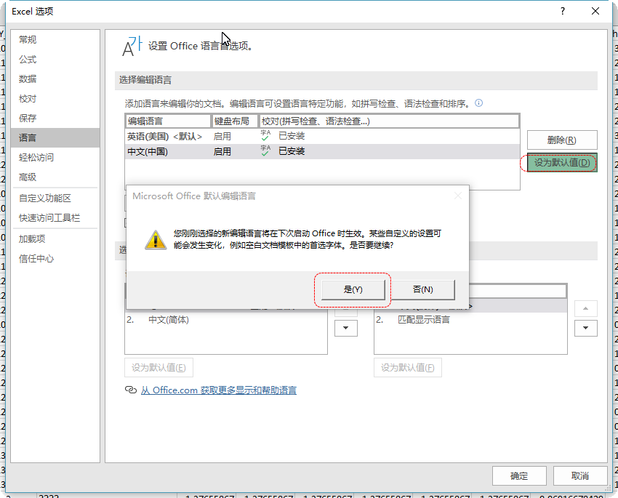
Task: Open the 快速访问工具栏 options category
Action: tap(55, 218)
